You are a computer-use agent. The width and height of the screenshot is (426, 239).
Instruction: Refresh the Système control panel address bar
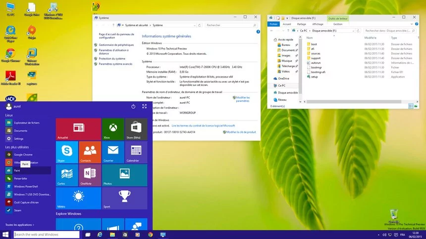pyautogui.click(x=200, y=25)
